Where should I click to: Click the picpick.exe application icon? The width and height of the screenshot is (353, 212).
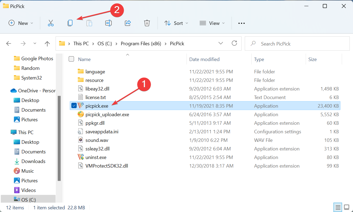(x=80, y=106)
